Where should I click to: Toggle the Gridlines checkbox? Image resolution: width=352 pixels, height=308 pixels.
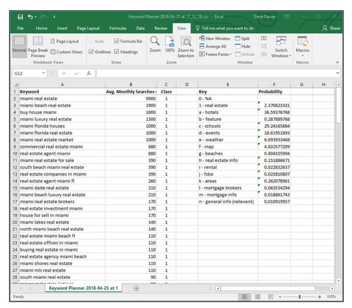pyautogui.click(x=91, y=52)
